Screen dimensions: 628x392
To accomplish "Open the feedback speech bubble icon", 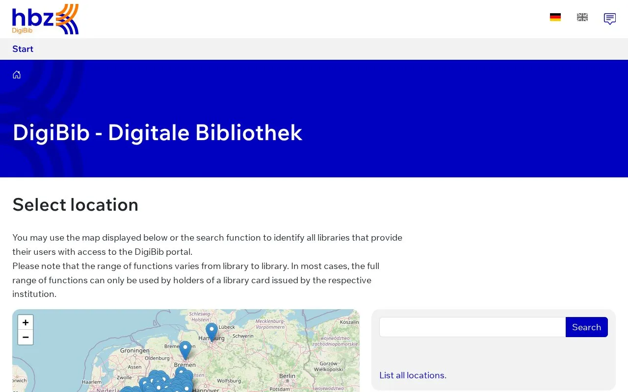I will pyautogui.click(x=610, y=19).
